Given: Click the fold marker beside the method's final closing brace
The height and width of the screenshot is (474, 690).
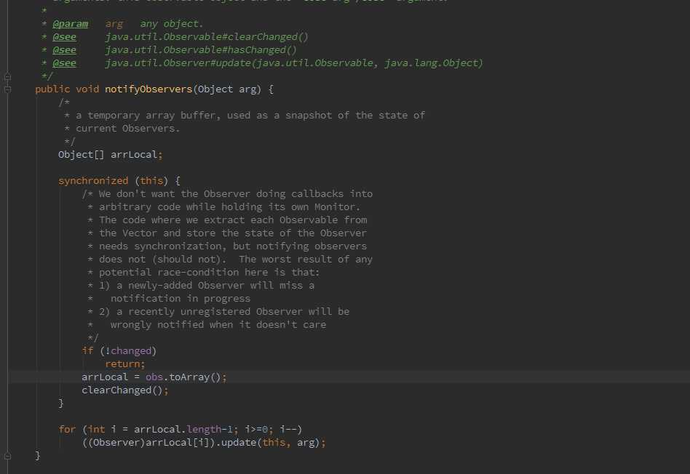Looking at the screenshot, I should coord(7,456).
